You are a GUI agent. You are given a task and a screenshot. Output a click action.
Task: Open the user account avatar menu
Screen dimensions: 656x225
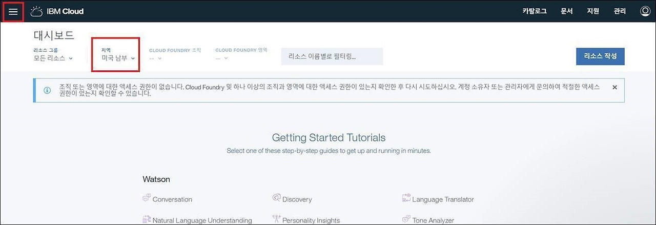pyautogui.click(x=645, y=11)
